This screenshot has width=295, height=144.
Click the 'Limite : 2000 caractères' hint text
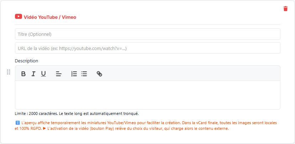[x=77, y=113]
